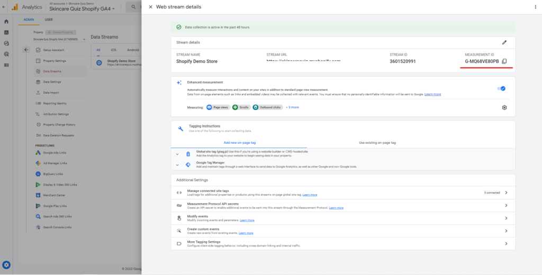Click the Modify events hand icon
Screen dimensions: 542x275
click(179, 218)
